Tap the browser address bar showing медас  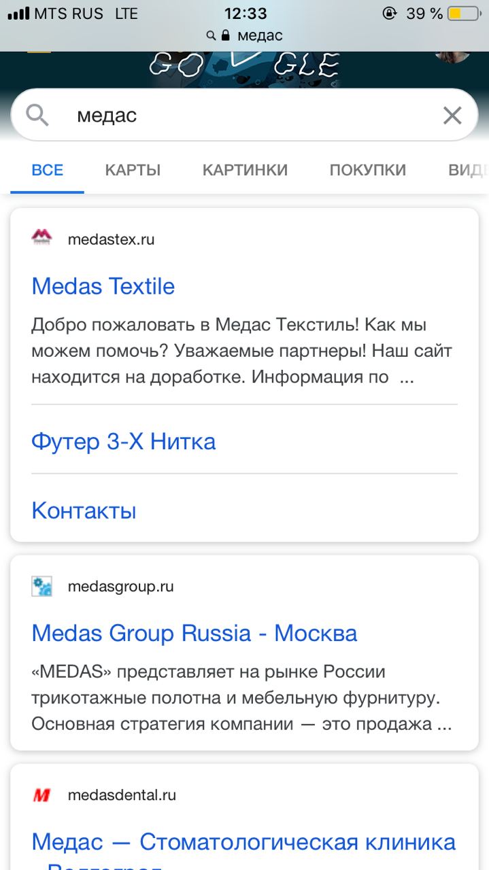[x=245, y=35]
